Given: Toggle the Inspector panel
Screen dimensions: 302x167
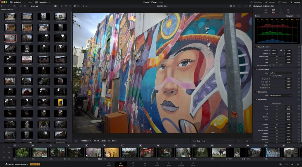Looking at the screenshot, I should coord(295,2).
